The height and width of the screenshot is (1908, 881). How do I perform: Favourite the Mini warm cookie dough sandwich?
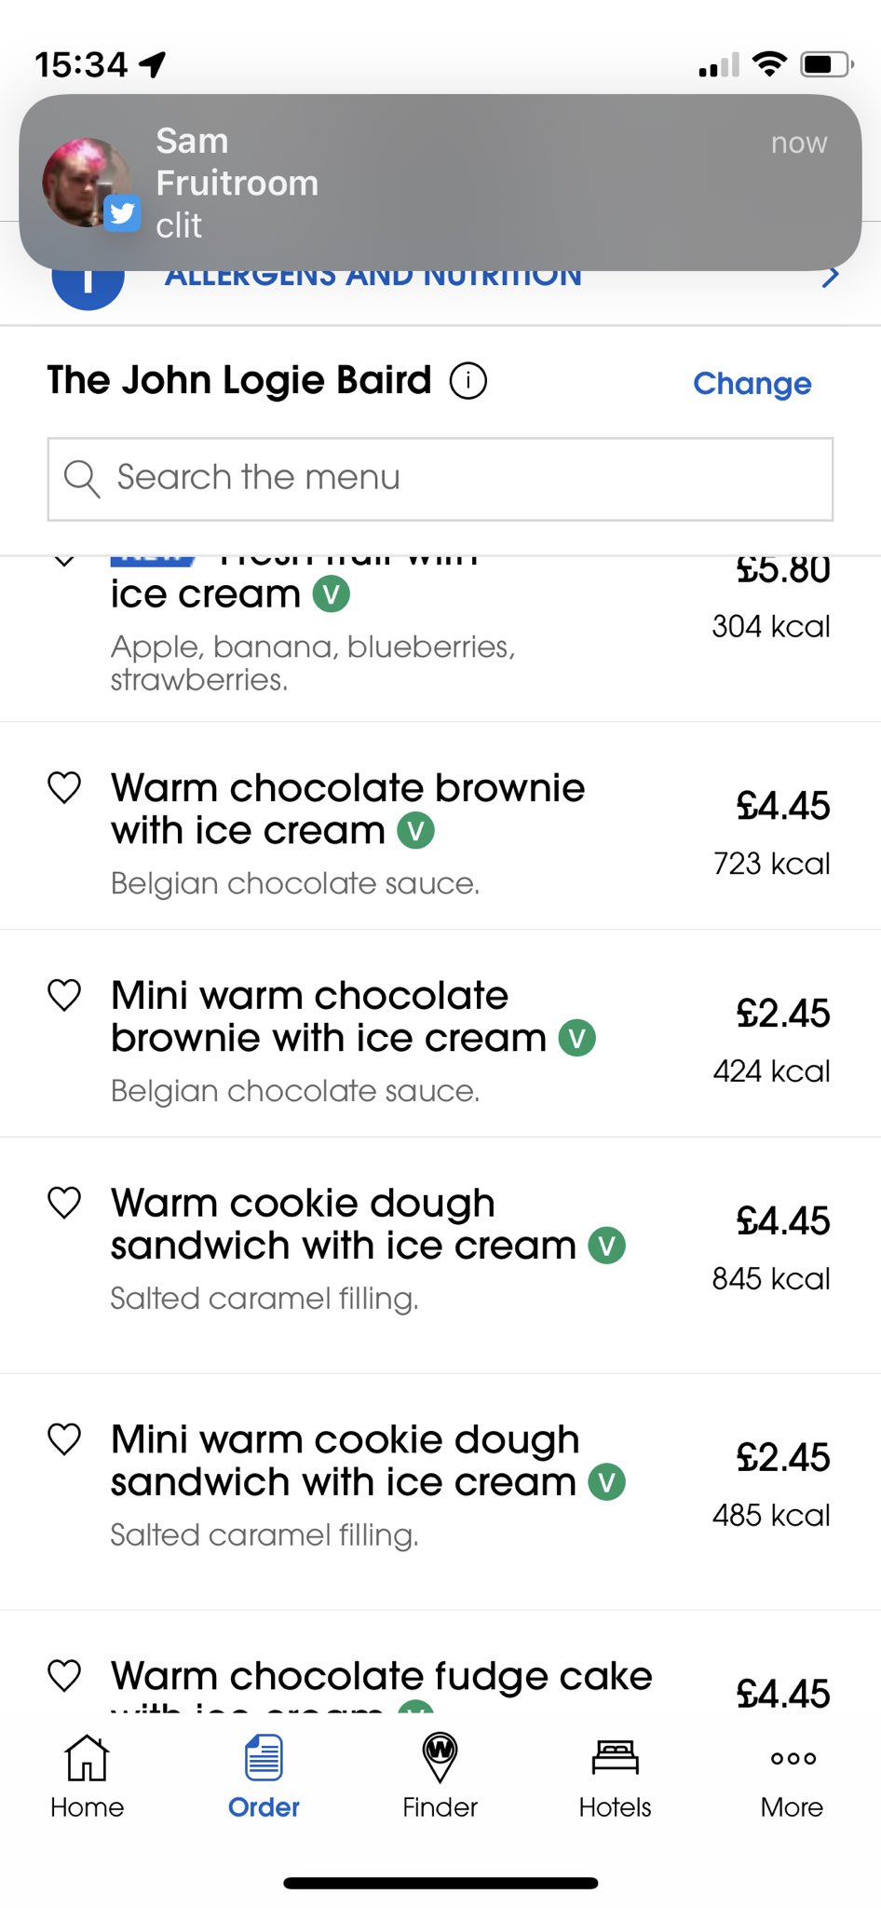click(64, 1439)
